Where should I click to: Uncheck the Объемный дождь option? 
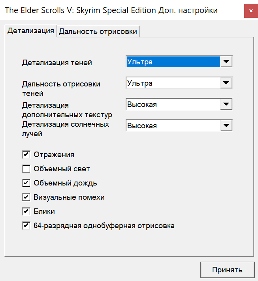[x=26, y=183]
